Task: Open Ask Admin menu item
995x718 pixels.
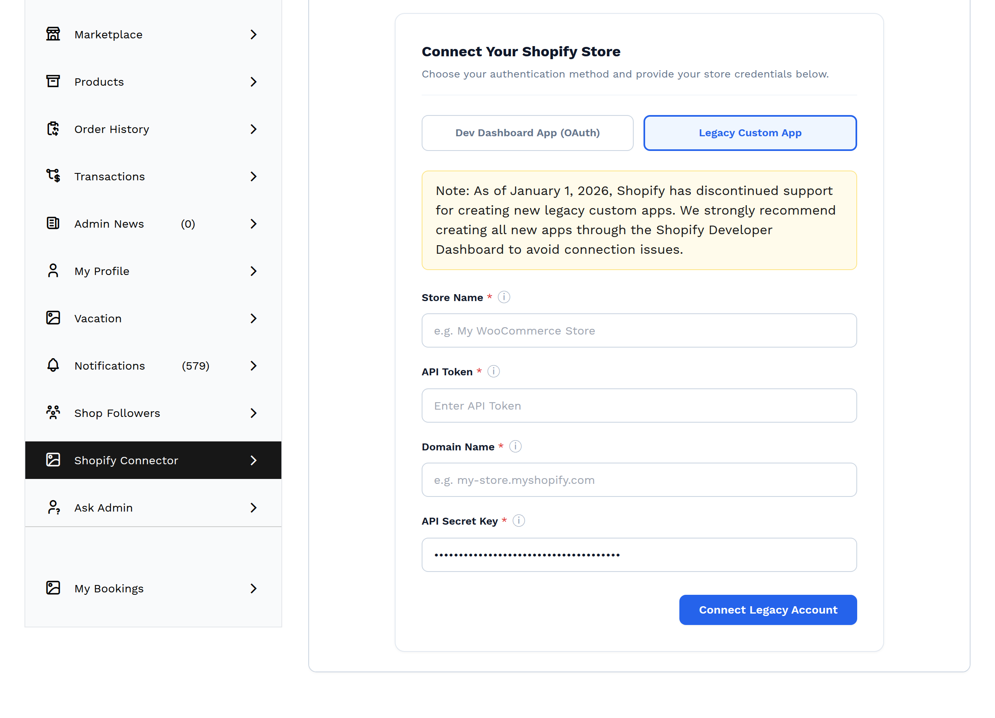Action: 153,508
